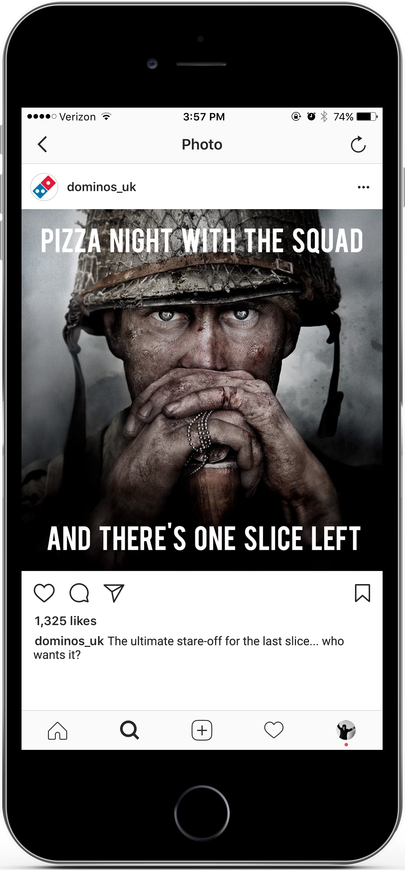Refresh the Photo page
405x870 pixels.
(358, 145)
